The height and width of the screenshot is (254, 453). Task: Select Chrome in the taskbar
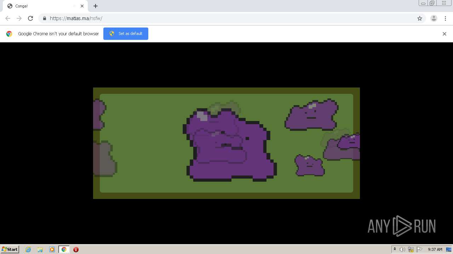(x=64, y=249)
